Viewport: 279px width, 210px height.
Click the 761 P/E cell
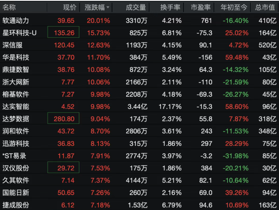coord(206,21)
